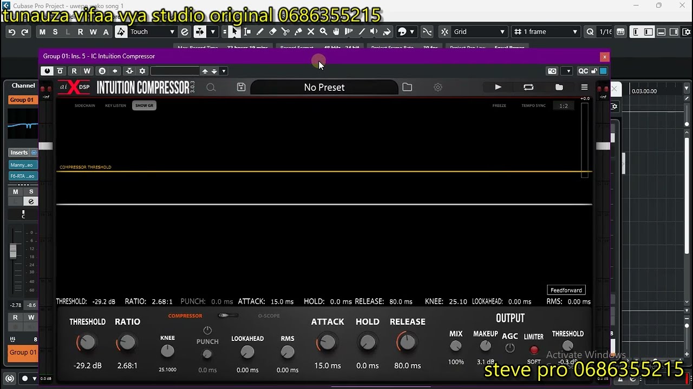Open No Preset selector

tap(324, 87)
